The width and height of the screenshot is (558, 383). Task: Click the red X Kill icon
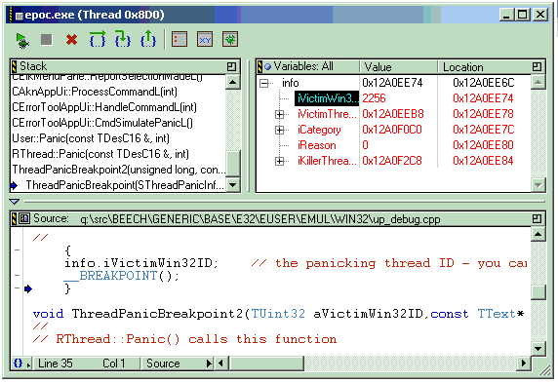click(x=72, y=40)
